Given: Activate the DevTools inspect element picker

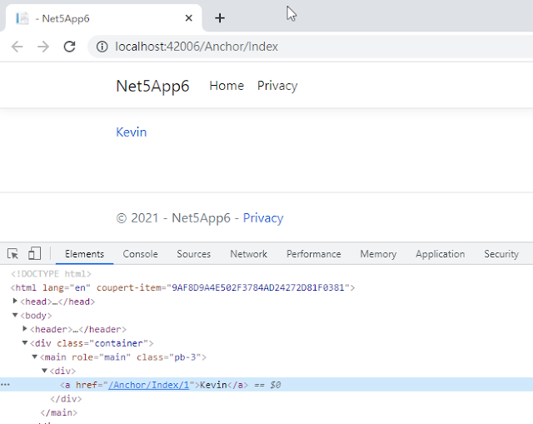Looking at the screenshot, I should (x=13, y=254).
